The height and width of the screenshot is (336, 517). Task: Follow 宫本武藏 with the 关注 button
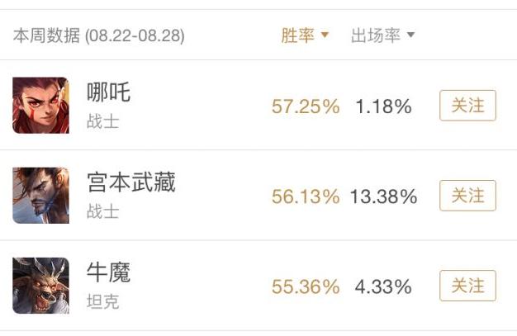click(x=467, y=196)
